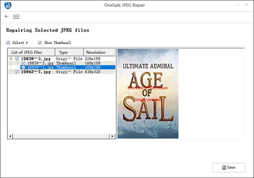Screen dimensions: 254x178
Task: Select the 15942…7.jpg file row
Action: (61, 72)
